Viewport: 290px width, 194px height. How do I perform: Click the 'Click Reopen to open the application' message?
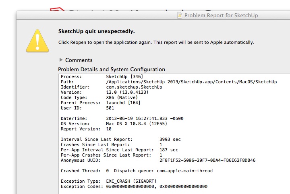[x=156, y=42]
